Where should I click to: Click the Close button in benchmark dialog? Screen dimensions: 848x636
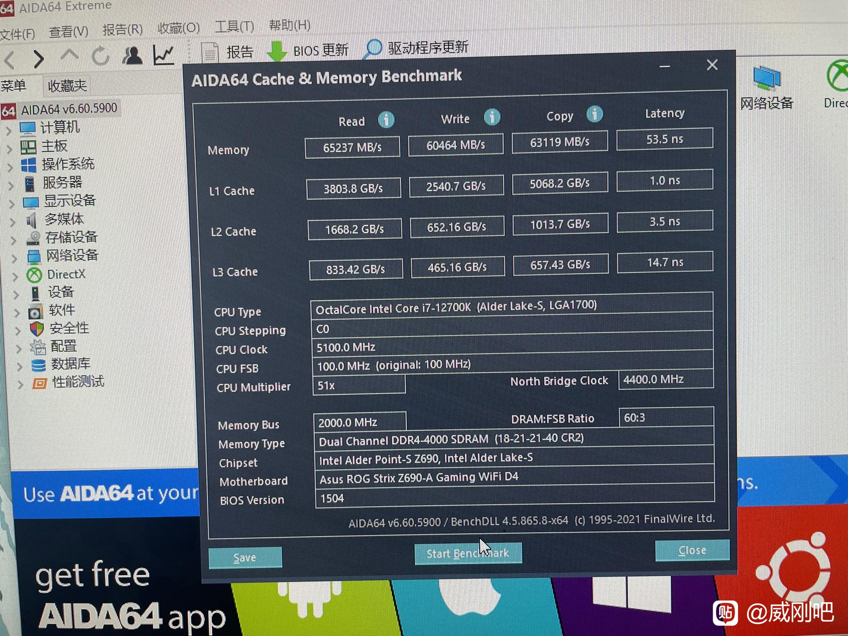point(692,550)
